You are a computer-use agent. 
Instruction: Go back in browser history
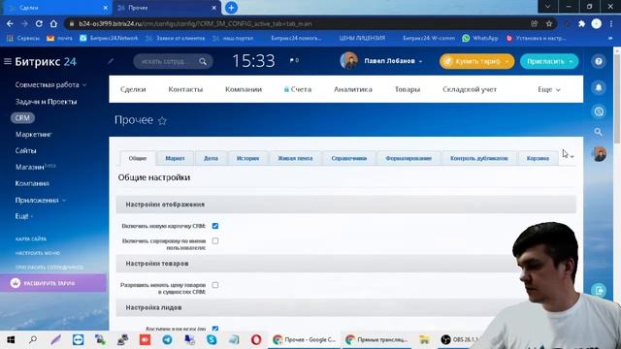[10, 23]
